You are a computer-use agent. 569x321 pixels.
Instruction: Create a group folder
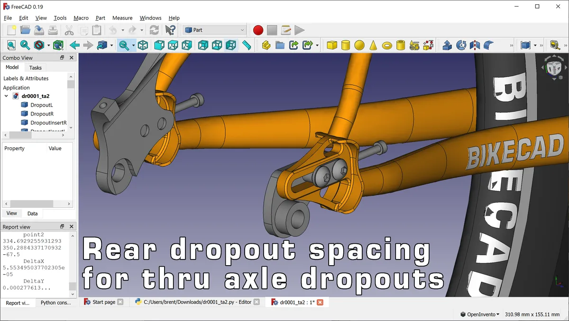coord(280,45)
